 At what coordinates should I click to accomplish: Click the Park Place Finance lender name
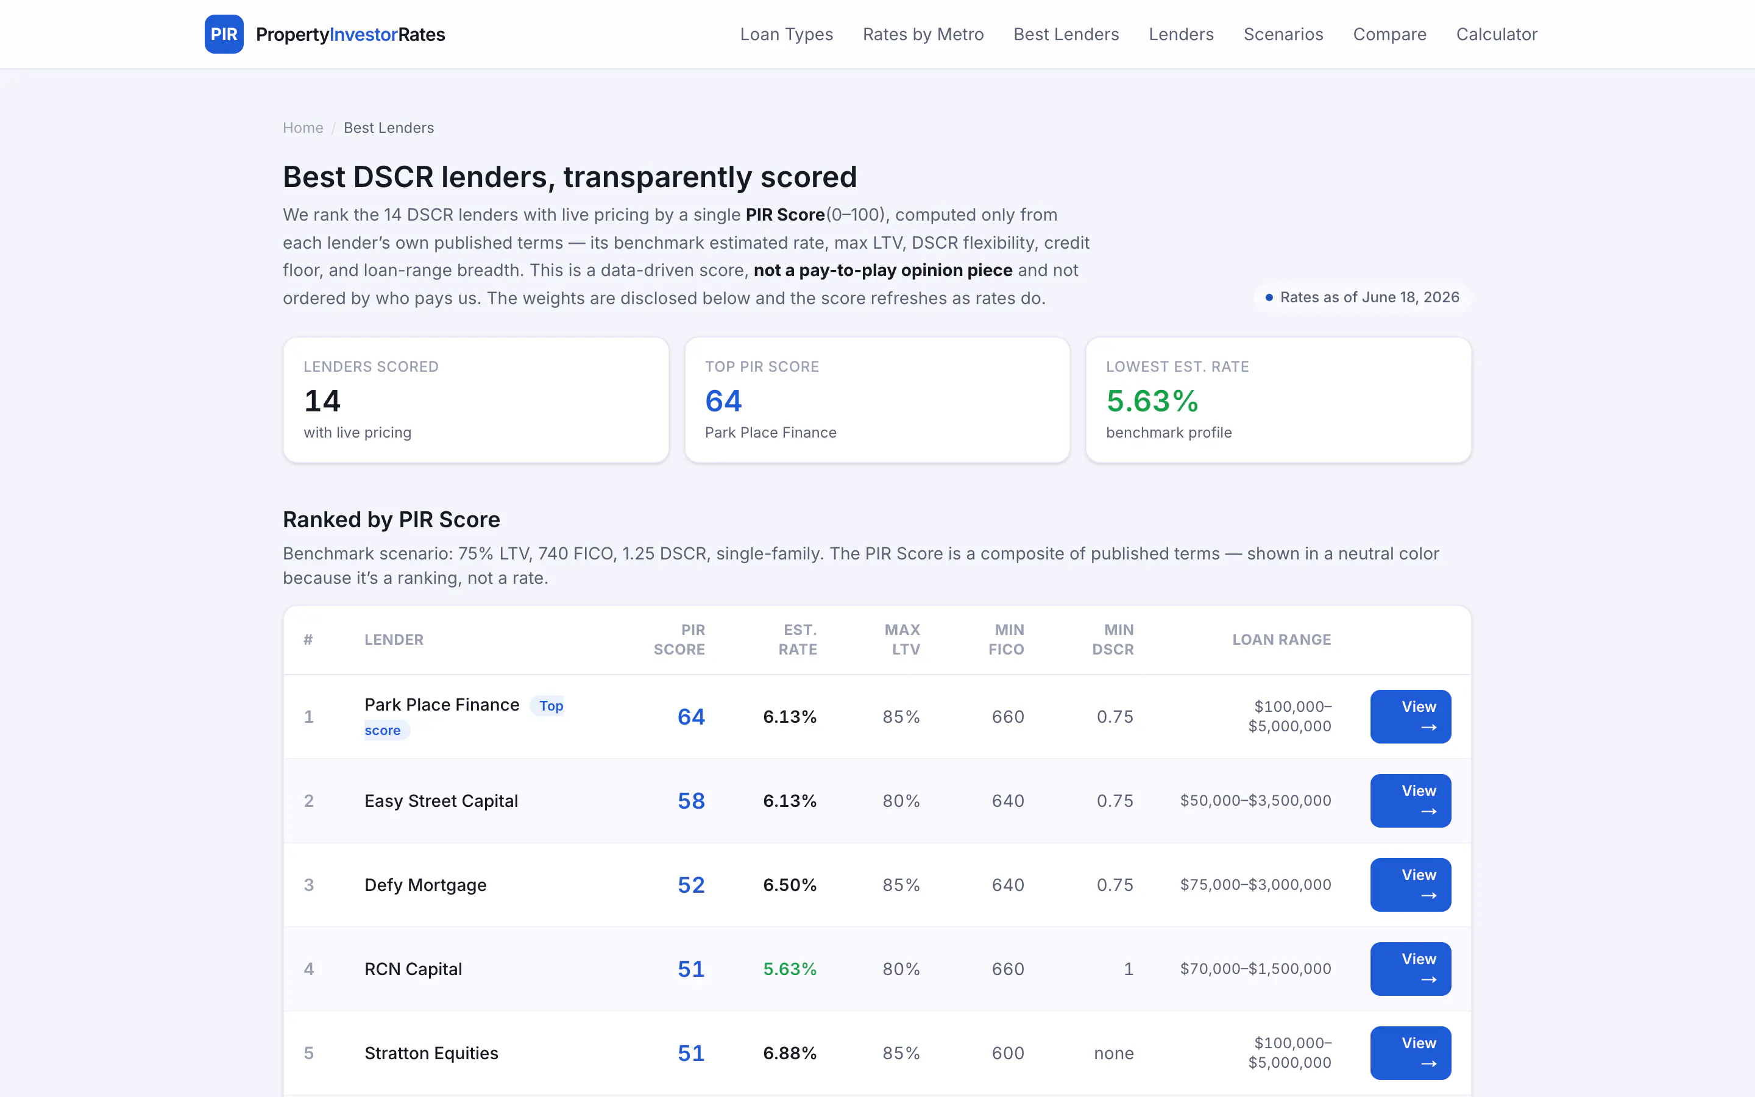(442, 705)
